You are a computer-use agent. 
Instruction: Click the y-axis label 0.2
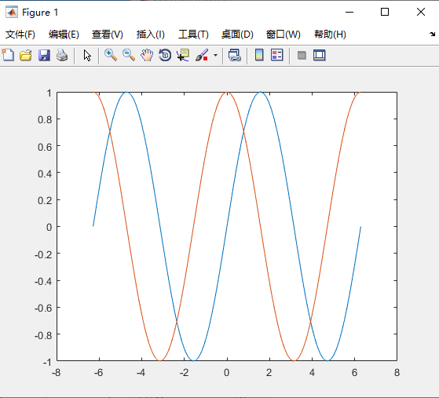tap(45, 201)
